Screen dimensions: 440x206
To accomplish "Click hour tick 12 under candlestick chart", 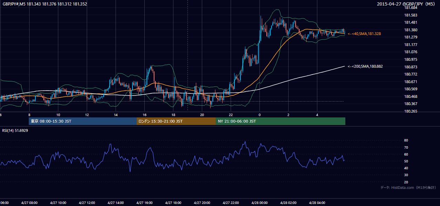I will [x=87, y=115].
